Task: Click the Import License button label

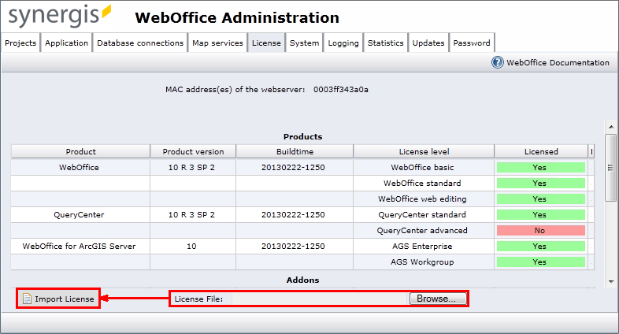Action: coord(65,299)
